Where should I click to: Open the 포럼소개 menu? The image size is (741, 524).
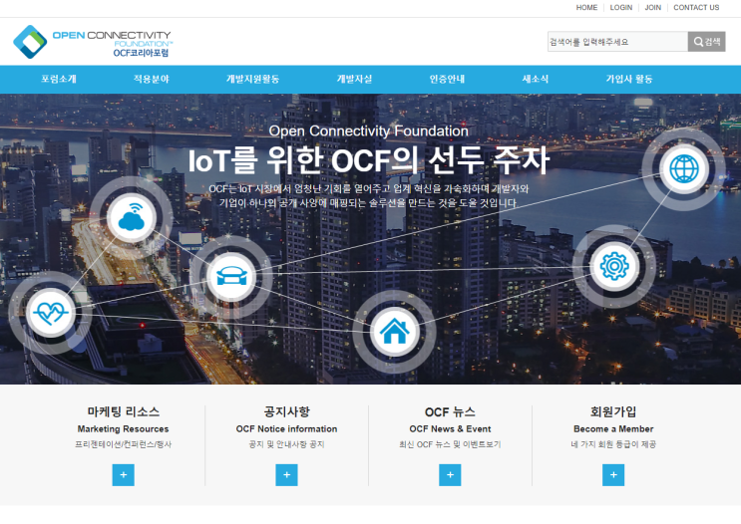(x=59, y=79)
